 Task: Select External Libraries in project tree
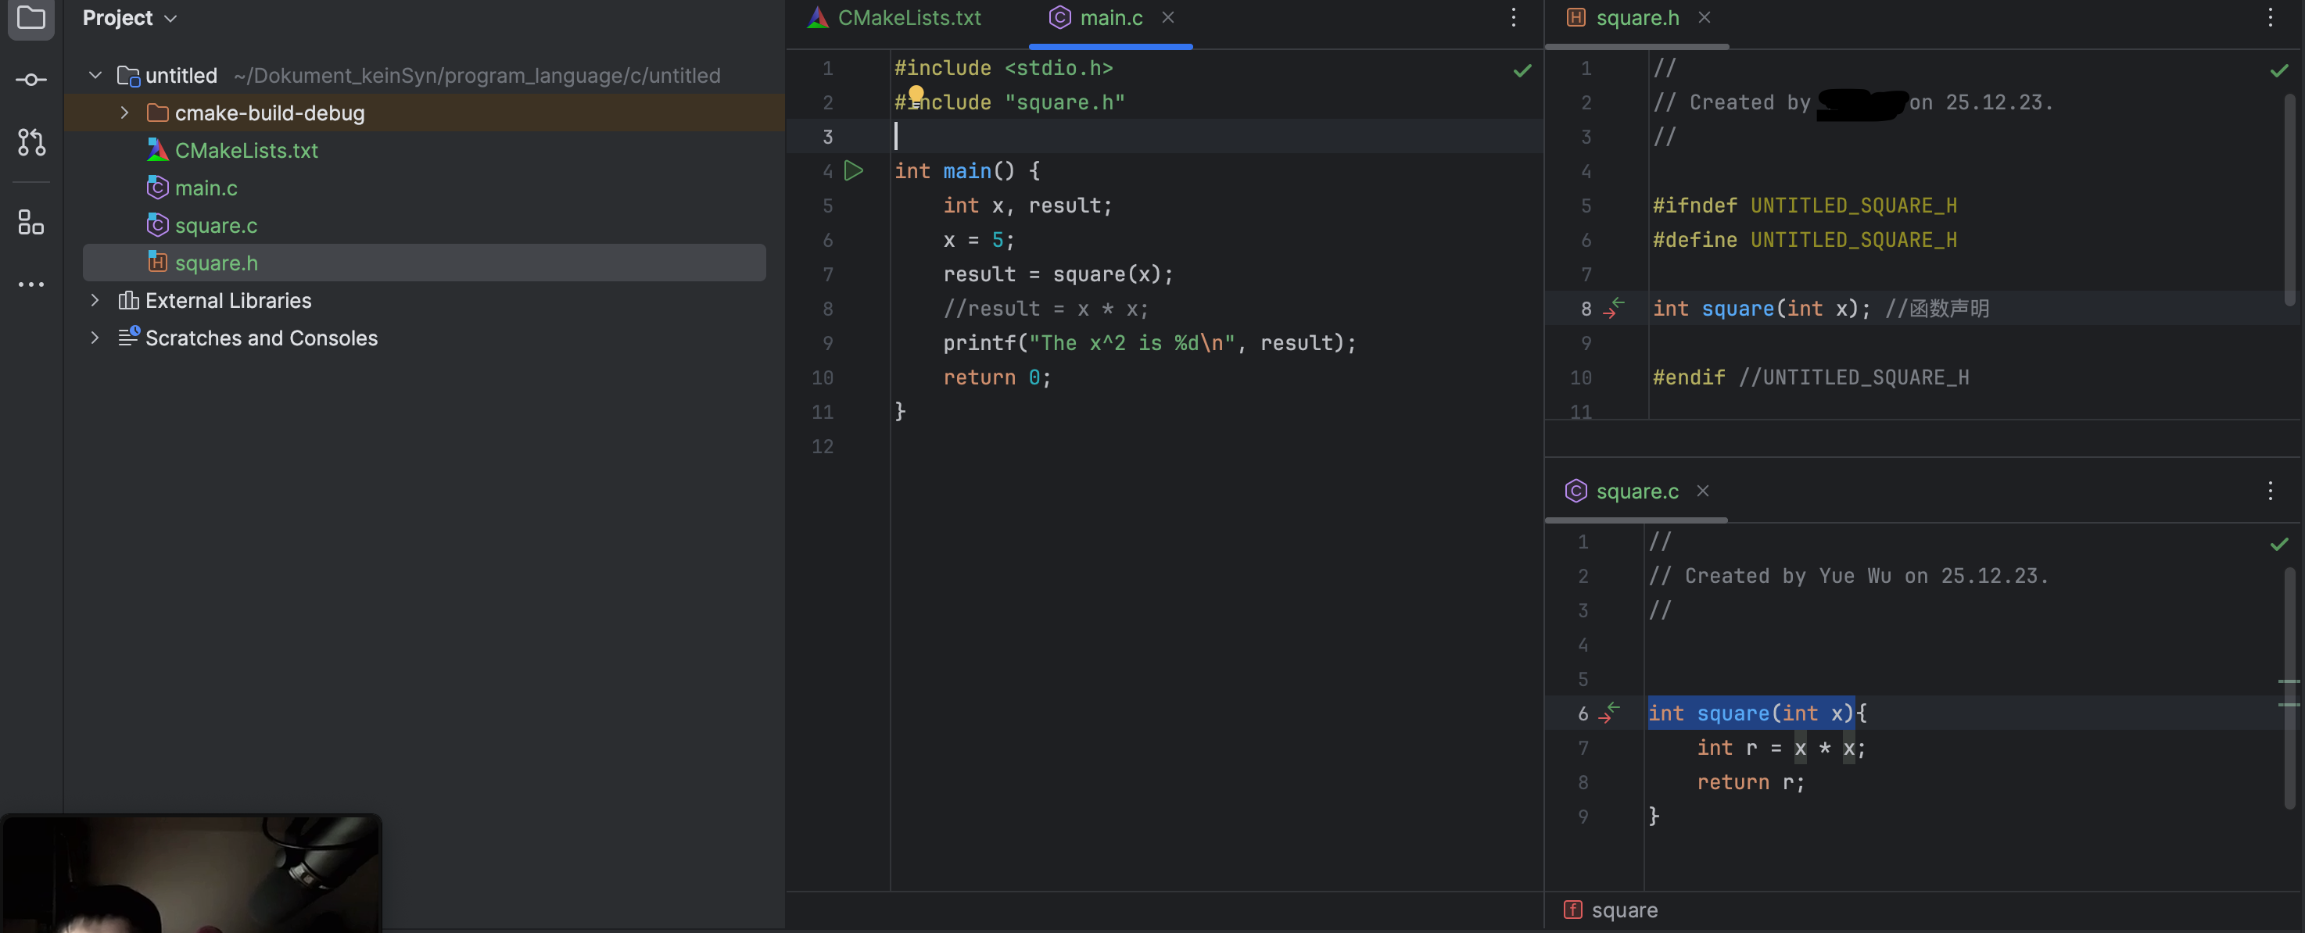(x=228, y=301)
